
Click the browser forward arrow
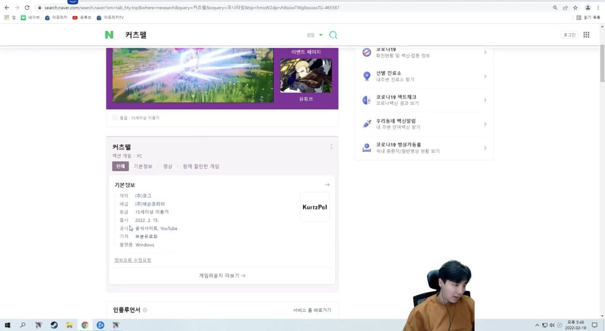[17, 8]
